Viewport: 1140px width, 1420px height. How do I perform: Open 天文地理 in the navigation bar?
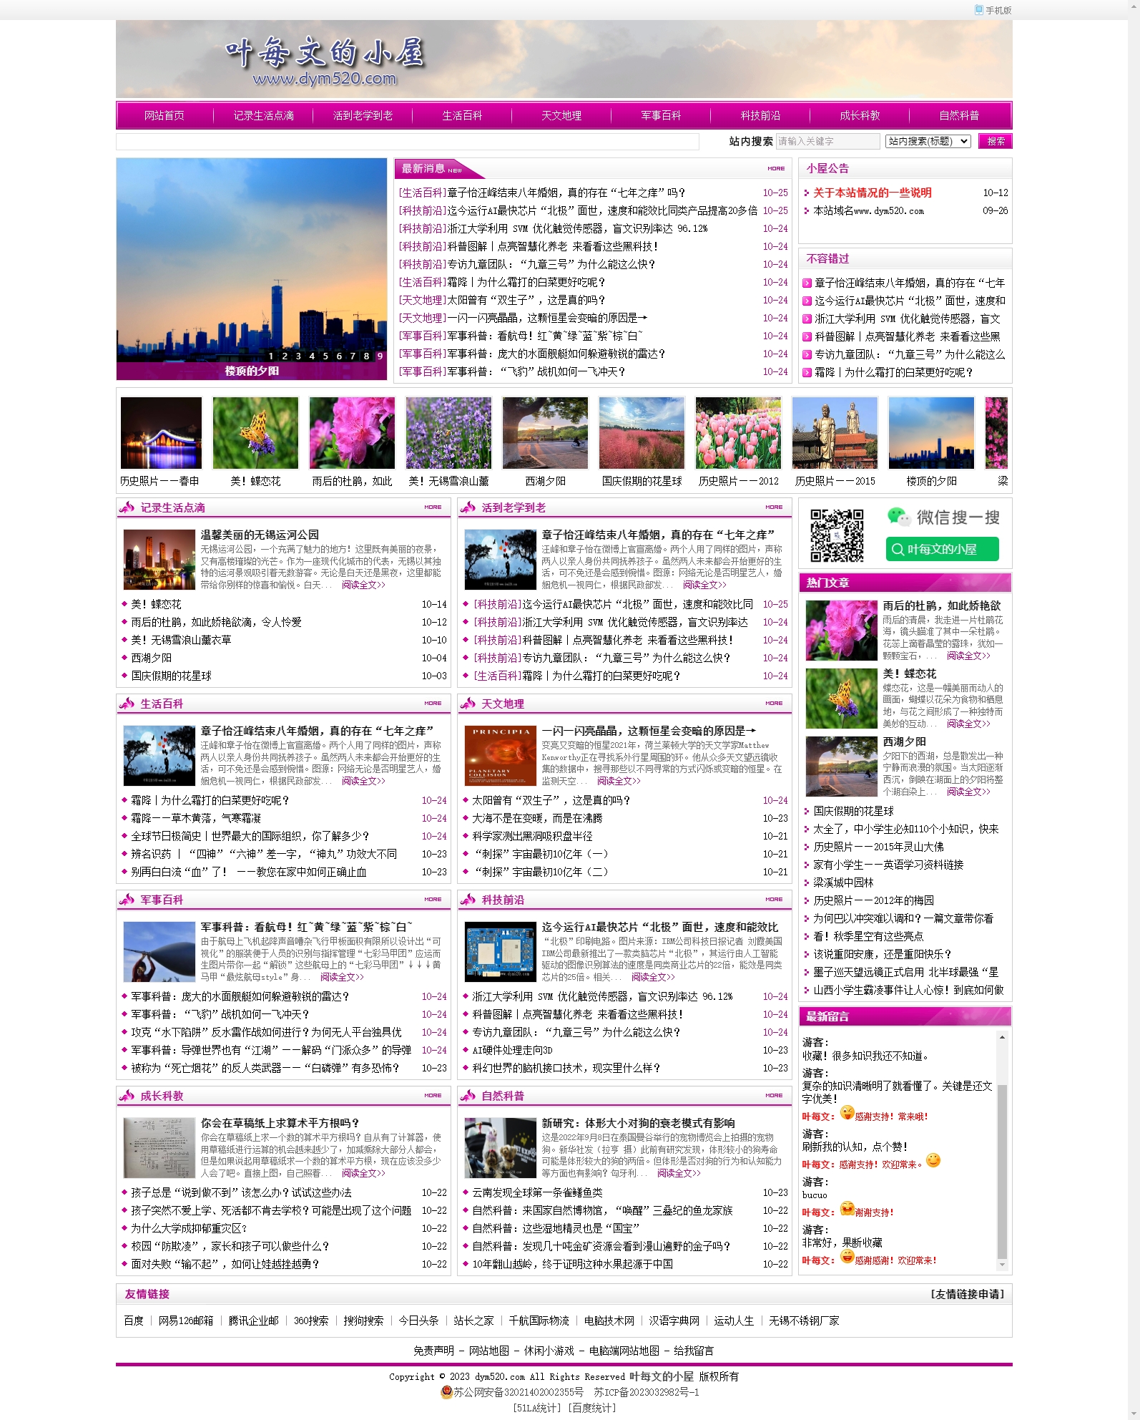(561, 116)
